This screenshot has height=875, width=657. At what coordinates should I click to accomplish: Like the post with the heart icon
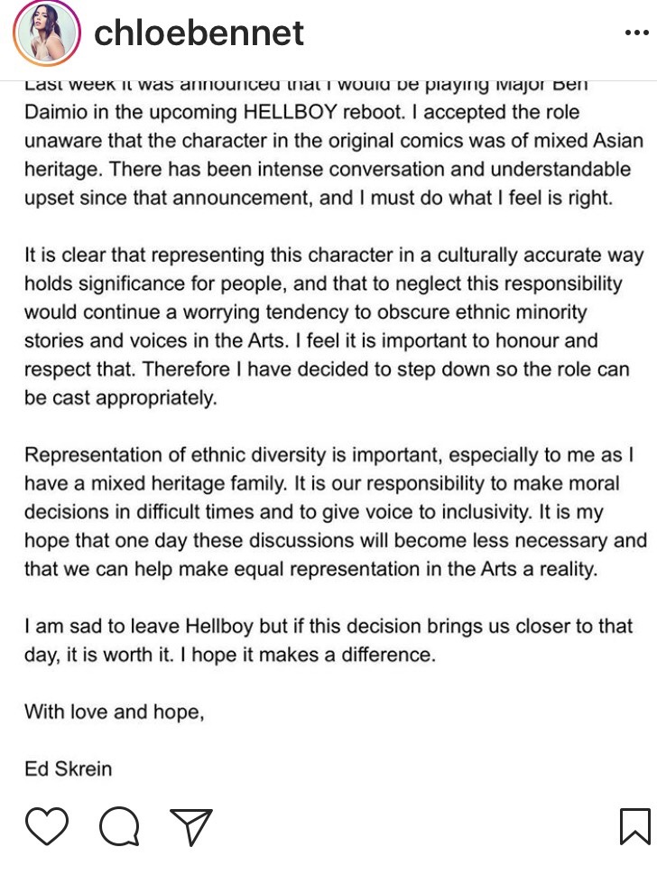tap(47, 826)
